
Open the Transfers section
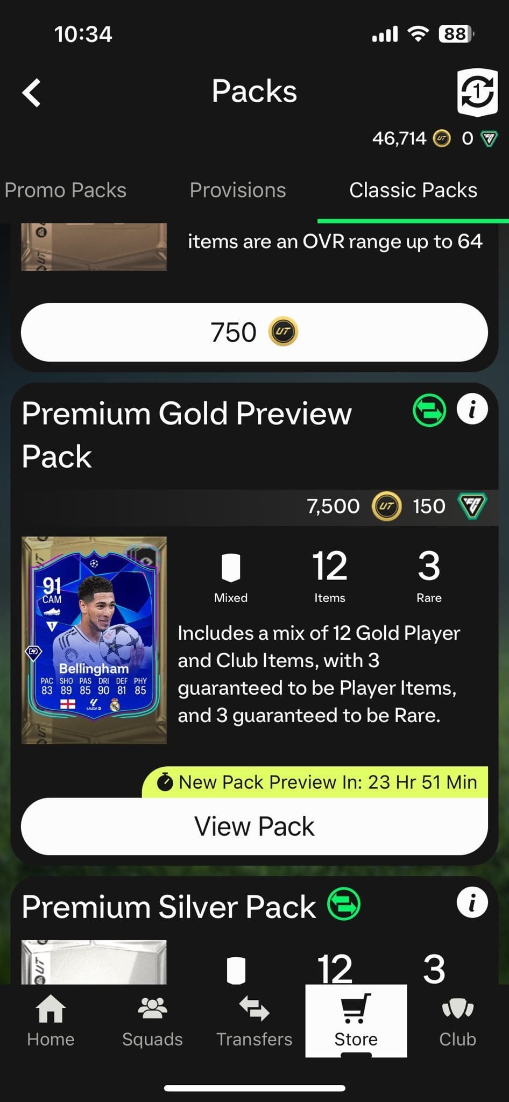tap(254, 1021)
